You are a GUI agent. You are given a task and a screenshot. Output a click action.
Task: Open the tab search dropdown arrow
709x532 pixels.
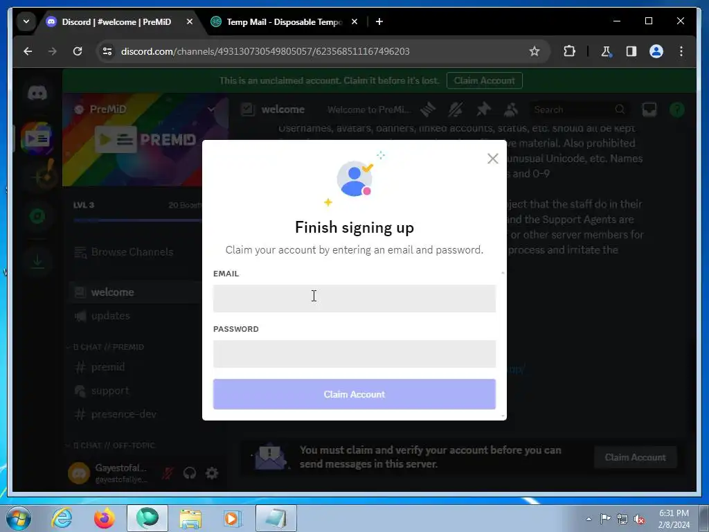26,21
